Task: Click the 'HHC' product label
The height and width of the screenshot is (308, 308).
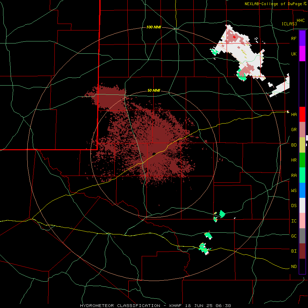Action: [300, 21]
